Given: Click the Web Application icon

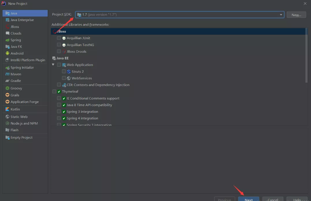Looking at the screenshot, I should point(64,65).
